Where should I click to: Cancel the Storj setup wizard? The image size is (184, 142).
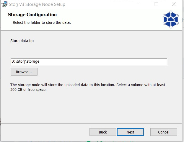tap(164, 132)
